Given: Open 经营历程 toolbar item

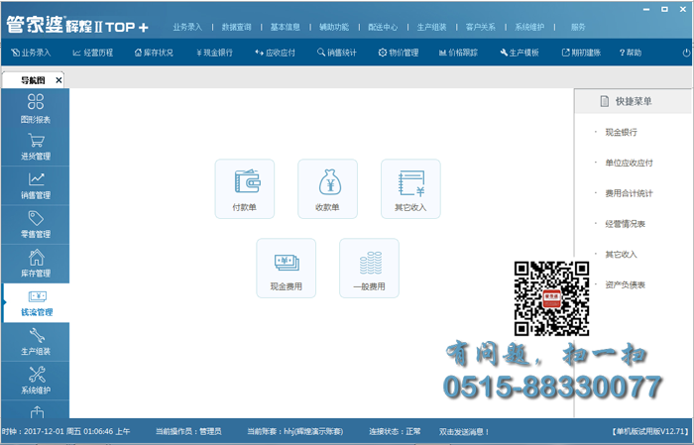Looking at the screenshot, I should click(93, 53).
